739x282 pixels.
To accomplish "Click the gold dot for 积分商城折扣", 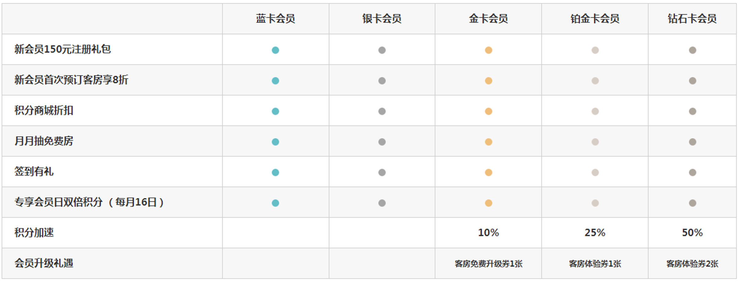I will pos(488,111).
